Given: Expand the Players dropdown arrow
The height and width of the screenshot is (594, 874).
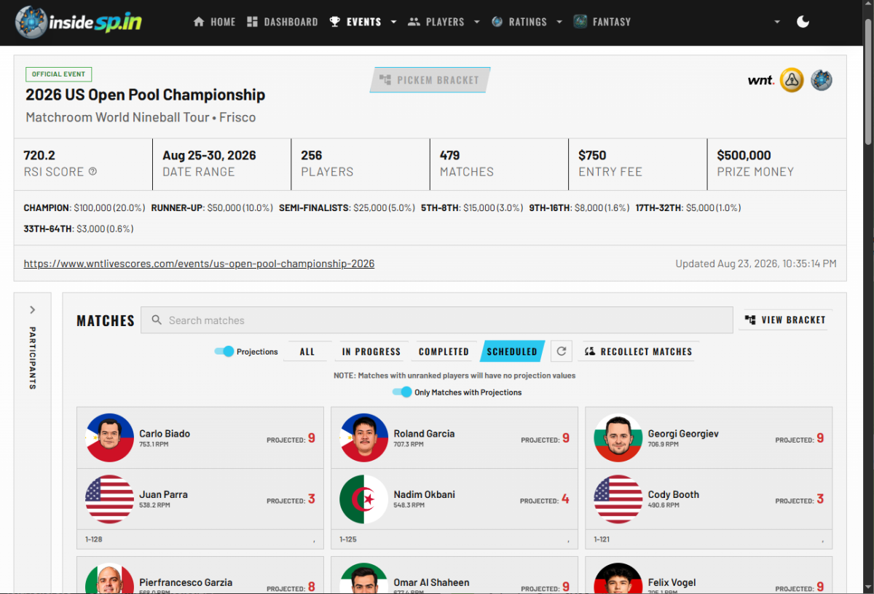Looking at the screenshot, I should pos(477,22).
